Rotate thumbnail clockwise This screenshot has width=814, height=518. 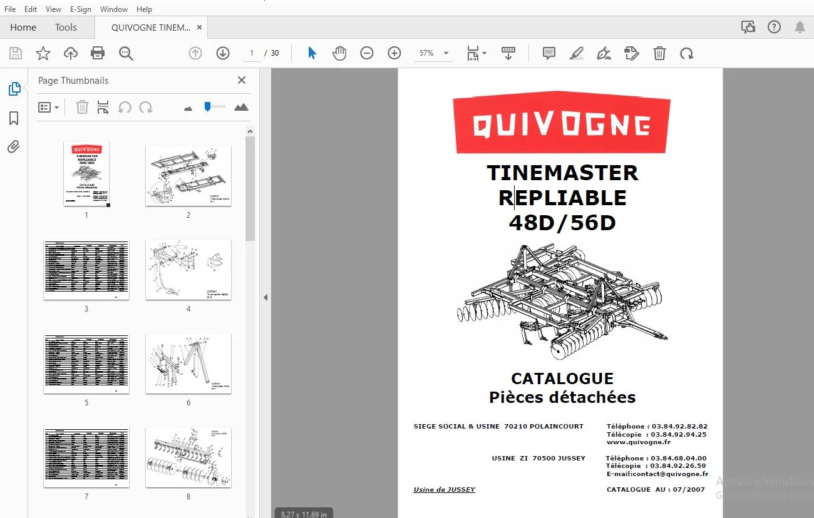pos(146,108)
